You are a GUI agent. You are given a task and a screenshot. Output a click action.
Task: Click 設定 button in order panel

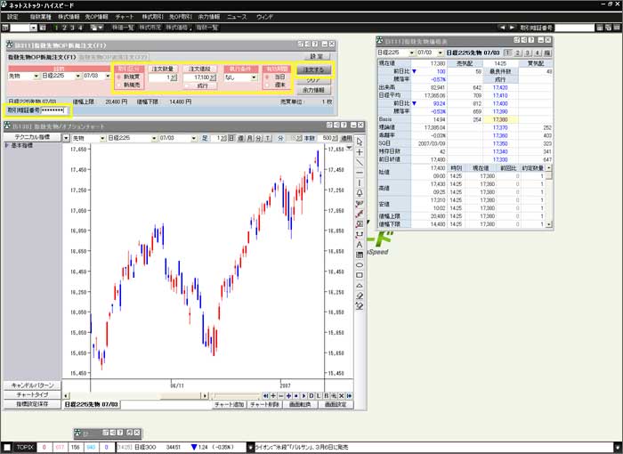(x=316, y=57)
